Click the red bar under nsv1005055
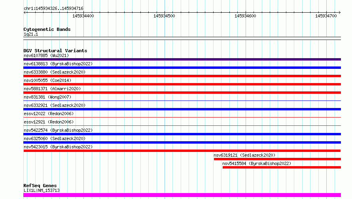 click(x=182, y=84)
